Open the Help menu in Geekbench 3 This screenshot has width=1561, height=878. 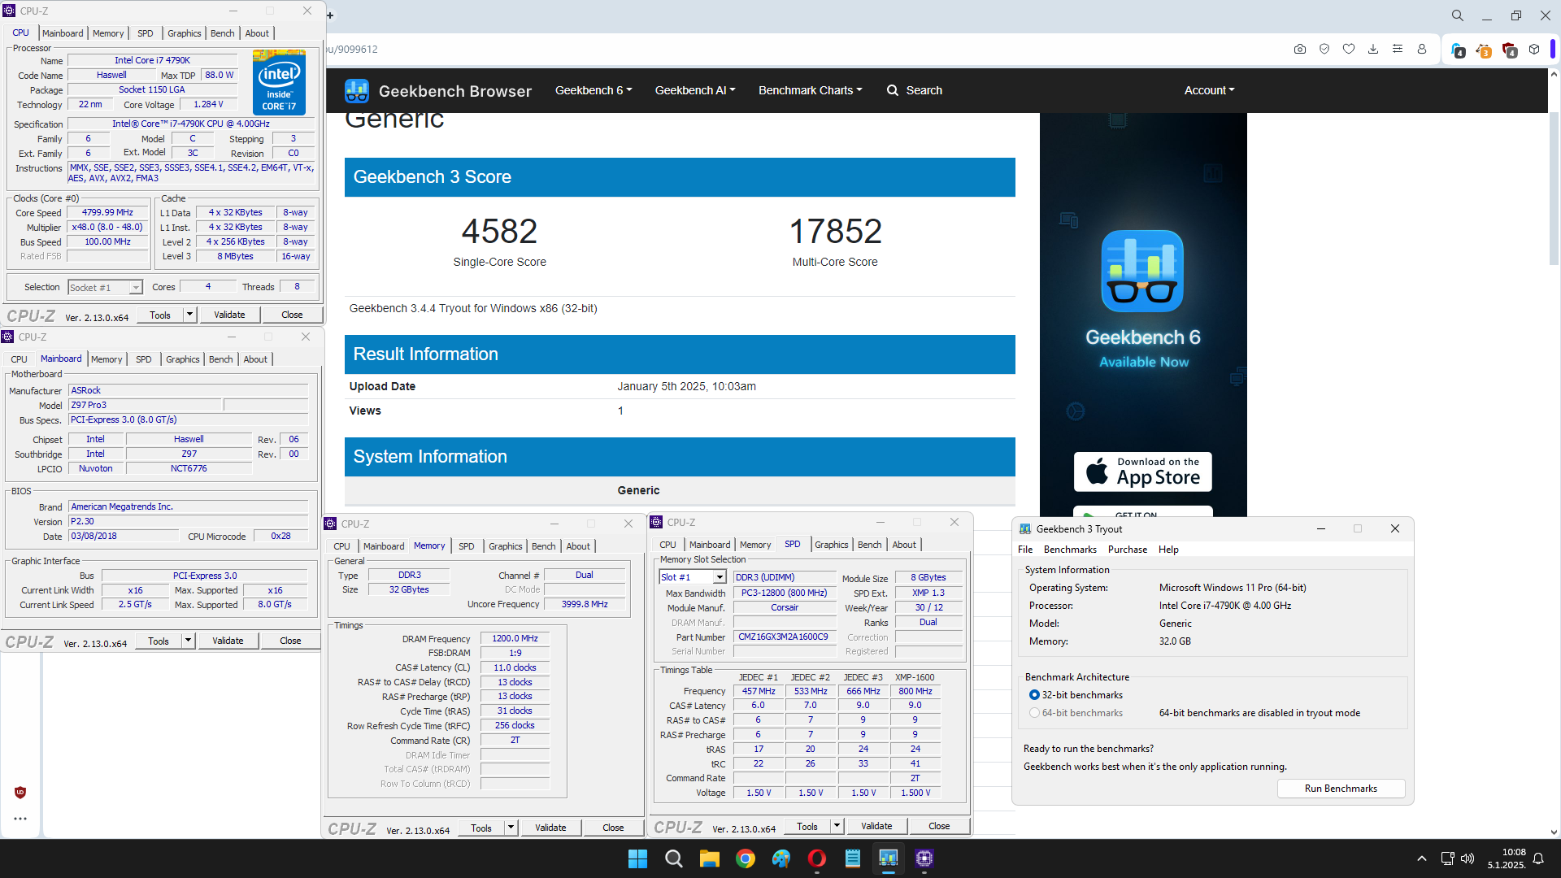(1168, 550)
